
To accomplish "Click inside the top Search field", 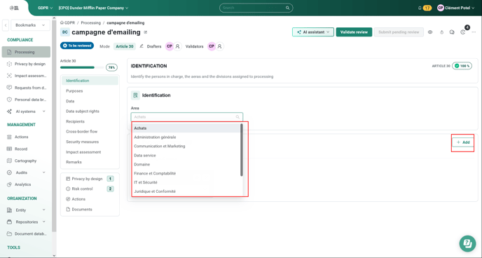I will click(256, 8).
